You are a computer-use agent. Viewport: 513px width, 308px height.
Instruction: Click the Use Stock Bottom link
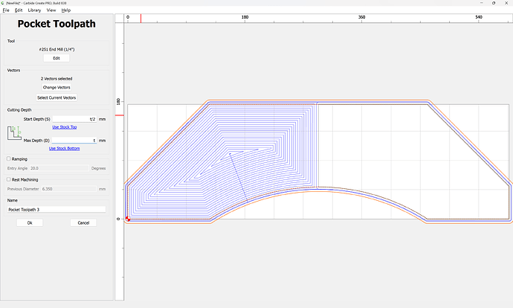64,148
